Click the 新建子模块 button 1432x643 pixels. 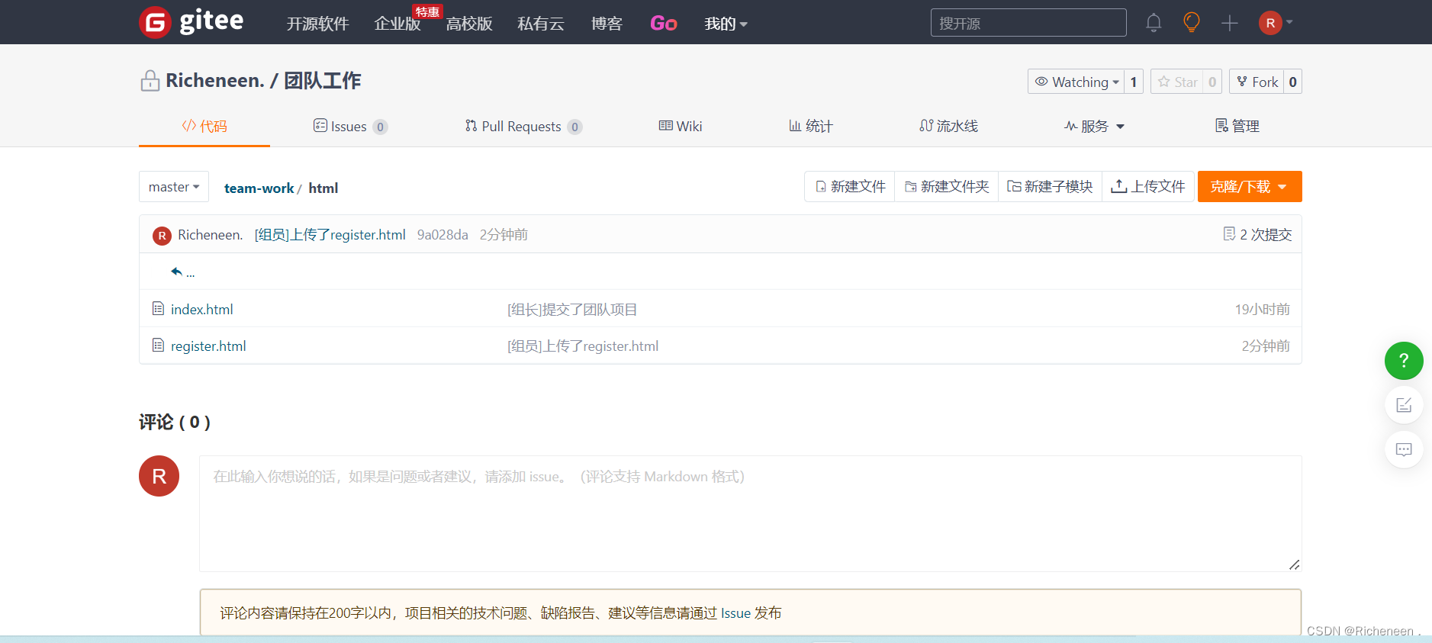tap(1050, 187)
